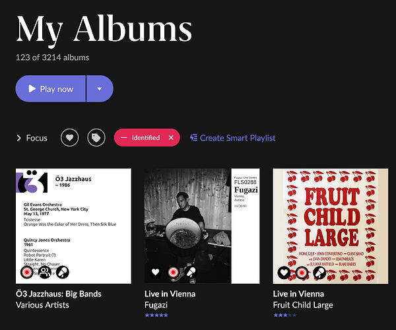The height and width of the screenshot is (330, 396).
Task: Expand the Focus chevron
Action: click(19, 138)
